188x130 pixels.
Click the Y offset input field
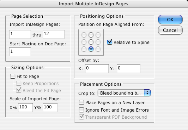(x=128, y=68)
